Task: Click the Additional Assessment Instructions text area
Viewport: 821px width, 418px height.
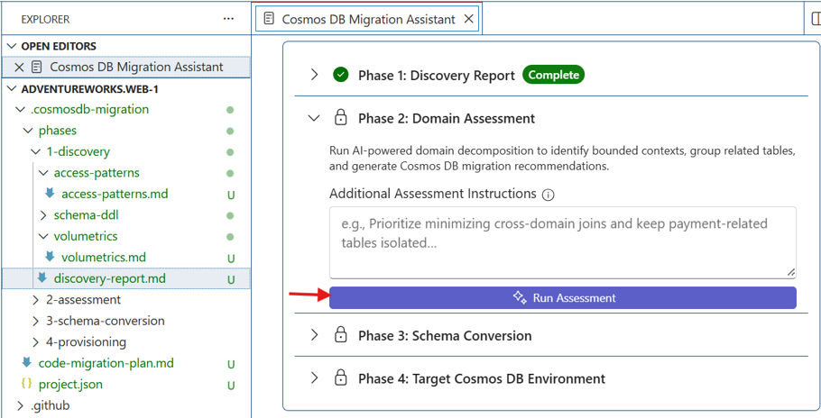Action: pyautogui.click(x=562, y=242)
